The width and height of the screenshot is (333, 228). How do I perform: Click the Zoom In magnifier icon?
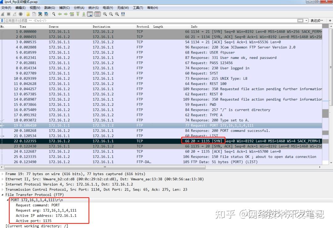point(105,14)
